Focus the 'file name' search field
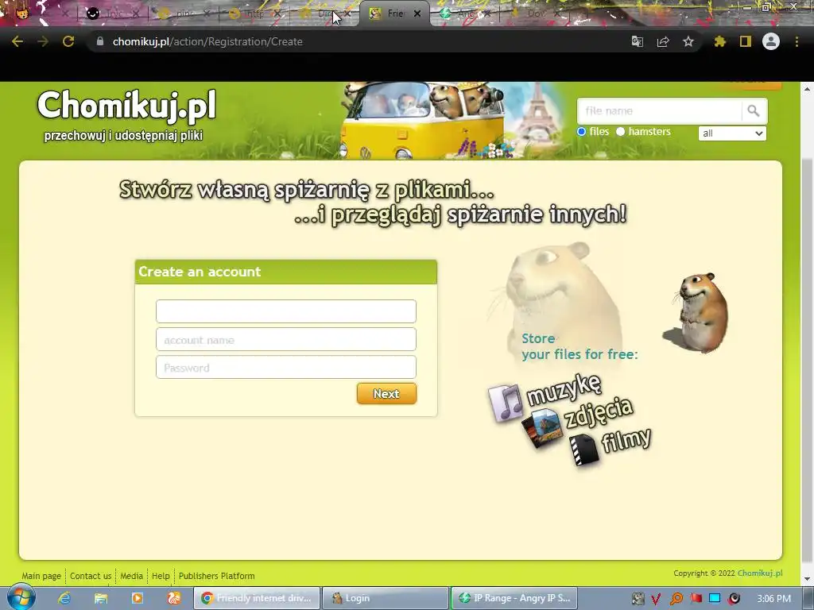This screenshot has height=610, width=814. click(659, 110)
